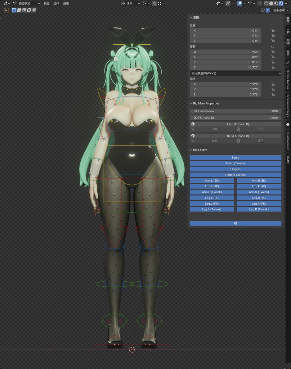
Task: Select the Leg.R (IK) rig layer
Action: coord(259,198)
